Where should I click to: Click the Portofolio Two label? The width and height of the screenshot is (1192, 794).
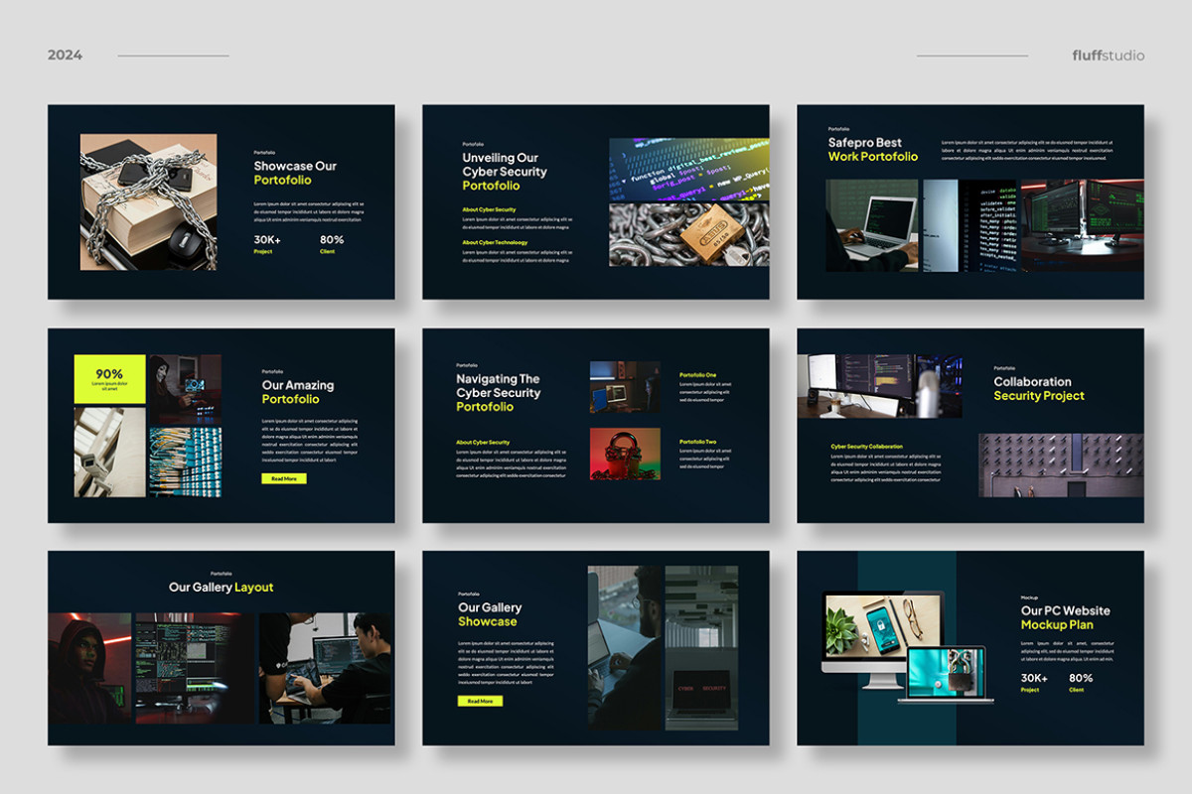point(697,442)
